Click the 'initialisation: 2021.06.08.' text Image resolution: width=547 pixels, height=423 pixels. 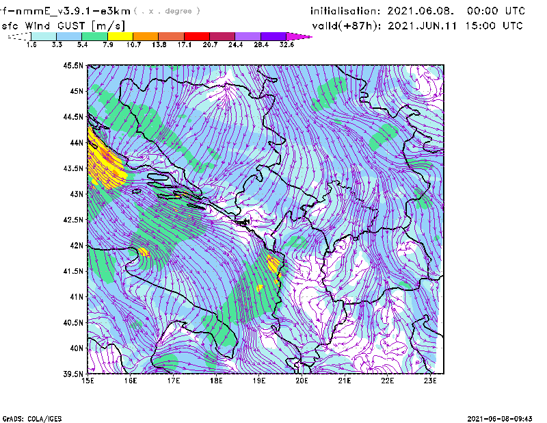pos(382,11)
